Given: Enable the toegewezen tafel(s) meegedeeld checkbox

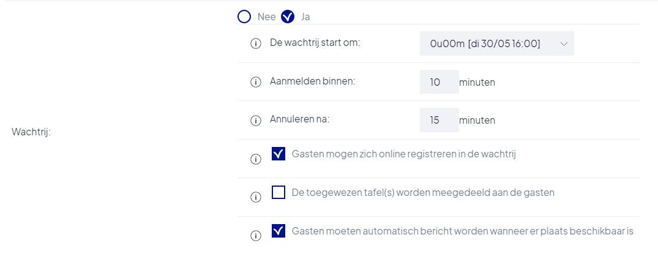Looking at the screenshot, I should coord(279,192).
